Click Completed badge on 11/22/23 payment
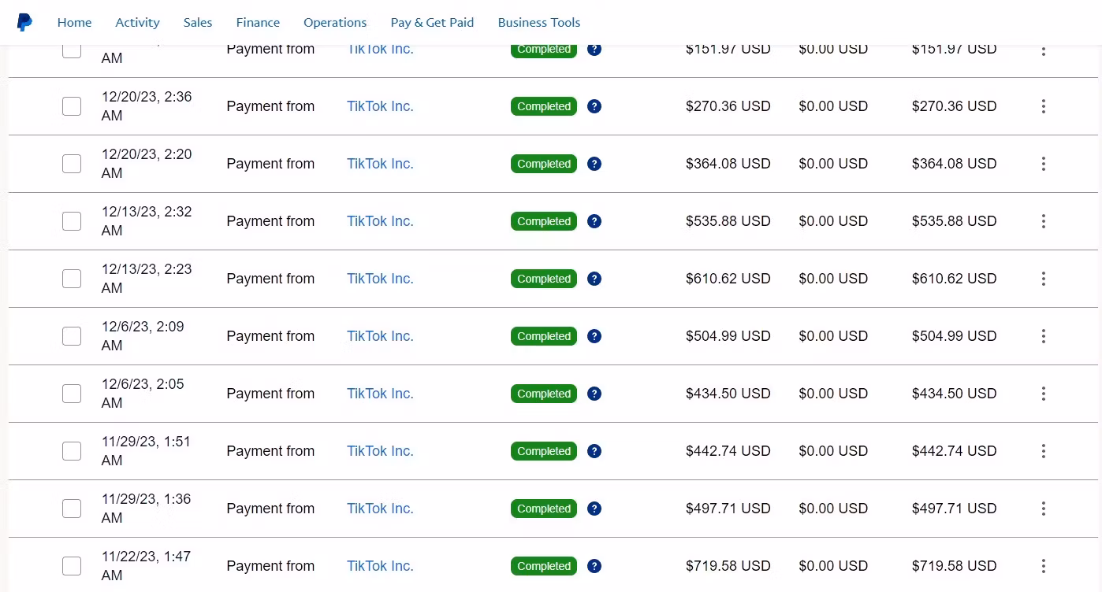The height and width of the screenshot is (592, 1102). [544, 566]
